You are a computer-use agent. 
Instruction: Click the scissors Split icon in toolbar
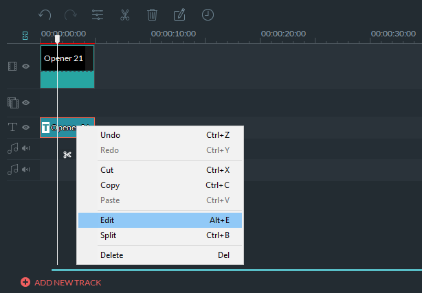[x=125, y=15]
